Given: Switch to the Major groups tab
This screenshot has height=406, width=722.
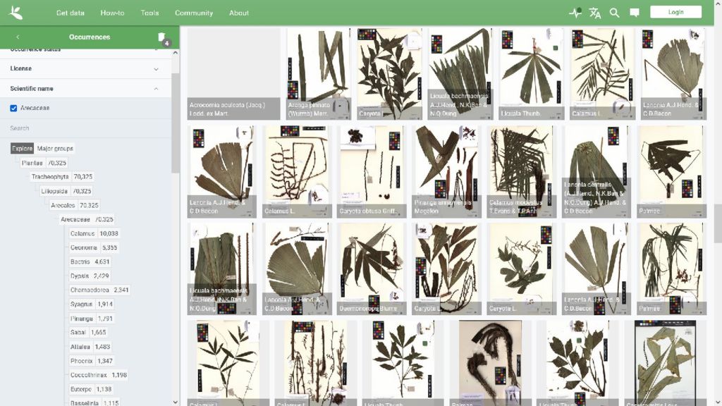Looking at the screenshot, I should coord(55,149).
